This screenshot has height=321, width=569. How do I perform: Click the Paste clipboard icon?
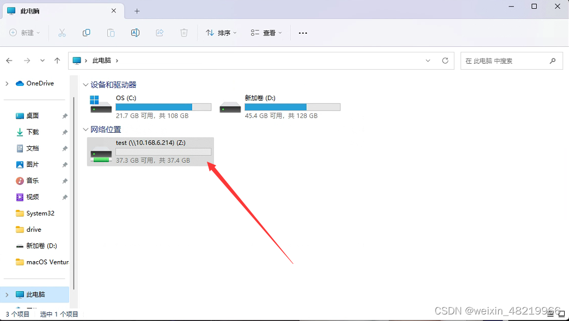(111, 33)
